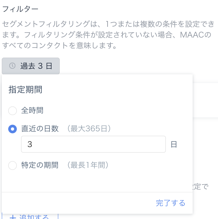Select the 直近の日数 radio button
The image size is (218, 219).
(x=13, y=129)
